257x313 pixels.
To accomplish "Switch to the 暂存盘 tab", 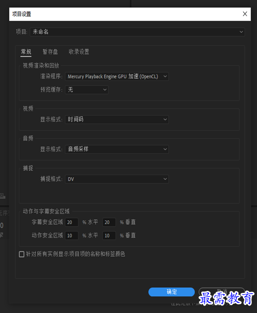I will [x=50, y=52].
